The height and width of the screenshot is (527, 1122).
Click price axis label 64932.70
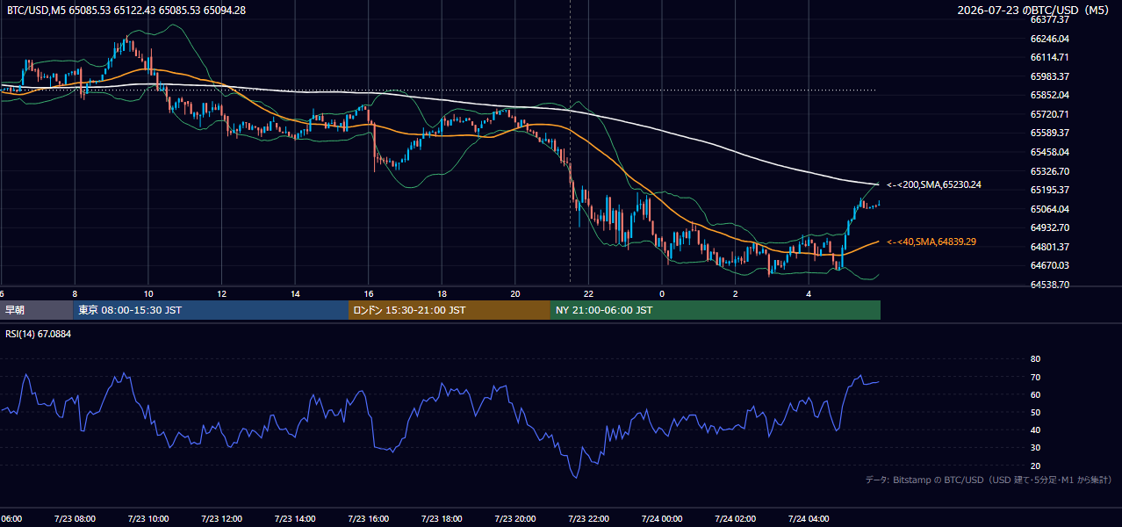[1049, 227]
